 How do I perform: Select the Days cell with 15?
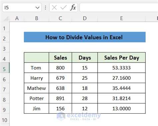[x=85, y=68]
